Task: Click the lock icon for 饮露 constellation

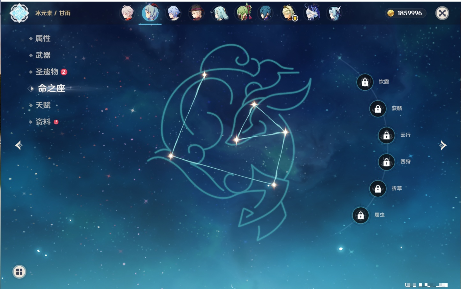Action: coord(365,82)
